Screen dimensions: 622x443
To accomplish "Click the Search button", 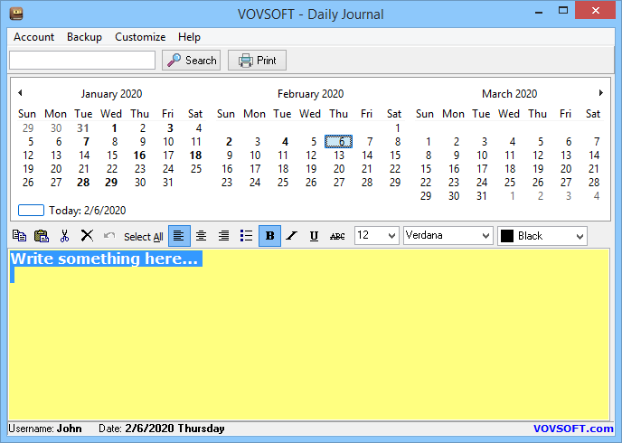I will tap(191, 61).
